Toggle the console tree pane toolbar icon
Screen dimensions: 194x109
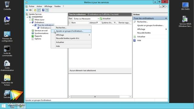click(x=39, y=10)
